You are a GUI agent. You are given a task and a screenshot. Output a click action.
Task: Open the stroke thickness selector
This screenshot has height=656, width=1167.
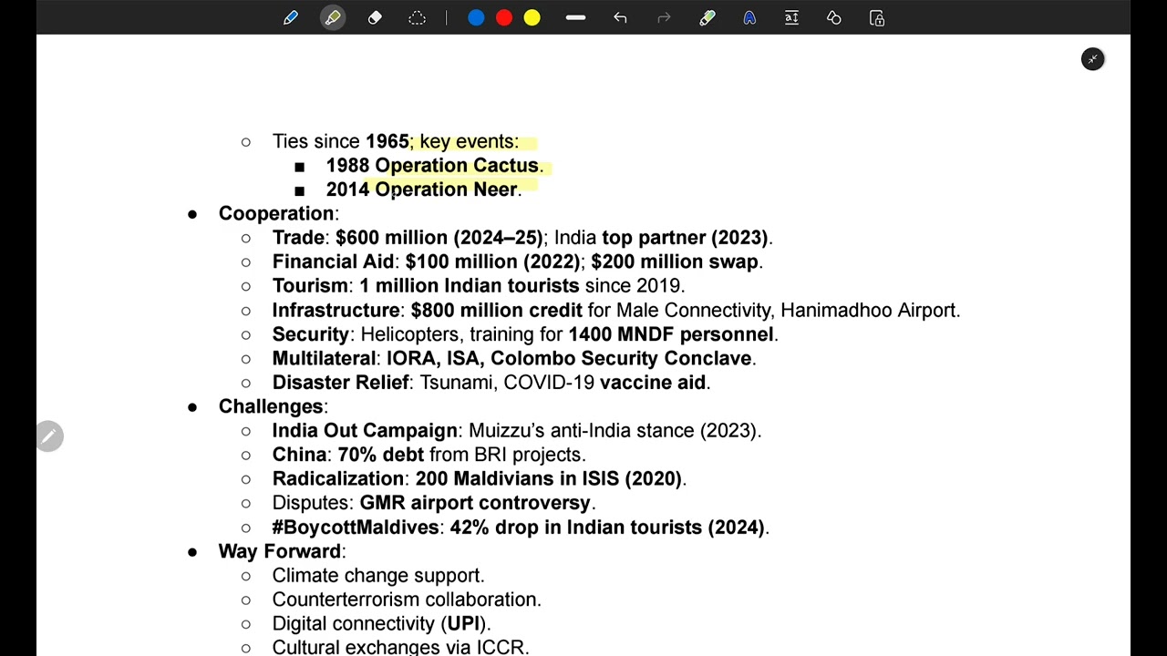click(x=575, y=18)
